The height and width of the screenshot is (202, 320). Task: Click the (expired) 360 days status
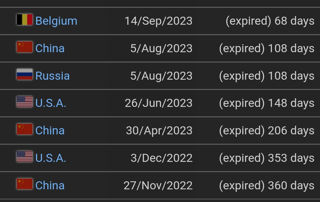pyautogui.click(x=267, y=185)
